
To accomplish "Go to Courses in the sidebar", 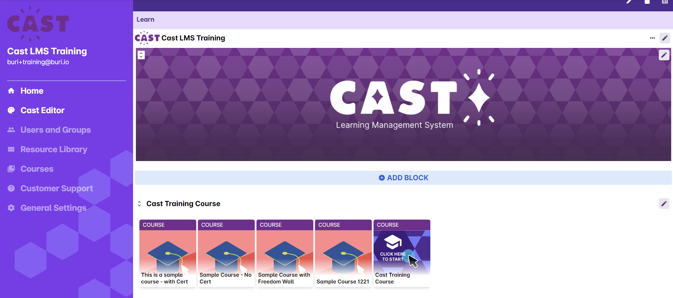I will 37,169.
